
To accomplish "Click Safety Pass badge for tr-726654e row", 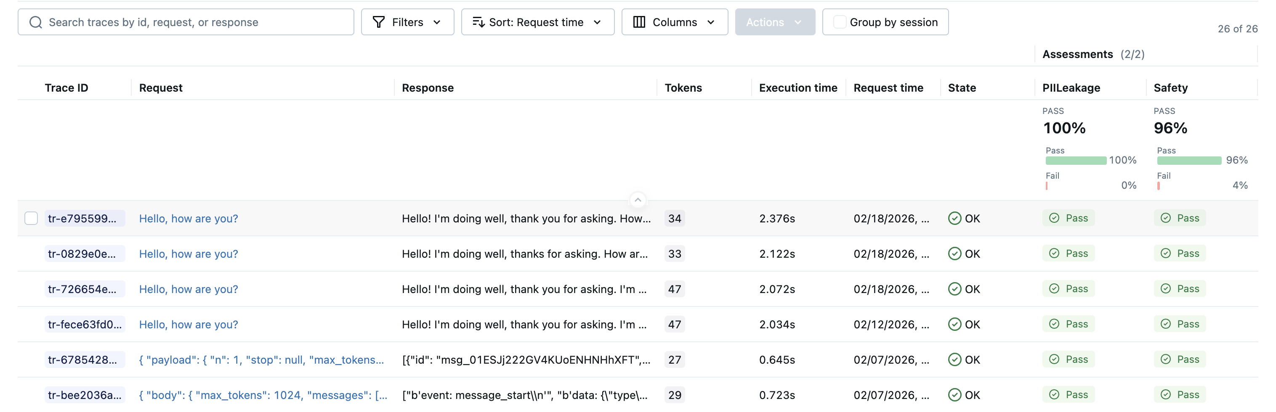I will [1180, 289].
